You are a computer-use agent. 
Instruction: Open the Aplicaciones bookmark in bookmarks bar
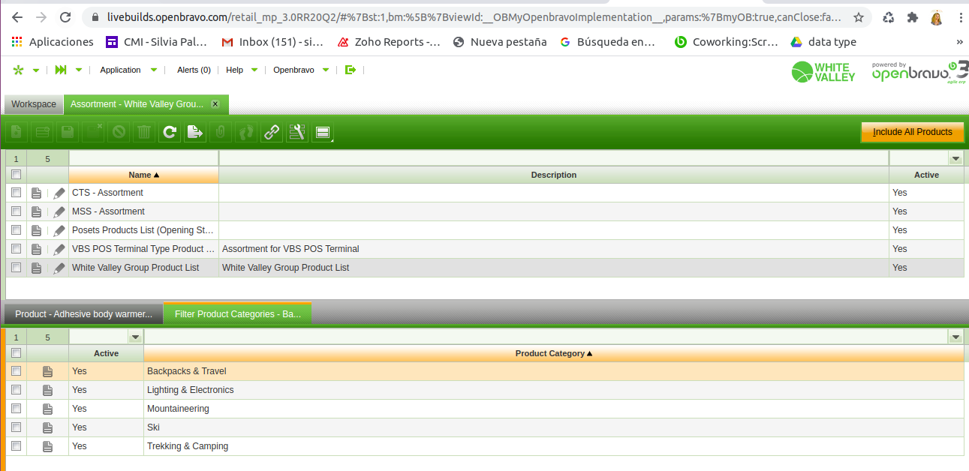click(53, 42)
